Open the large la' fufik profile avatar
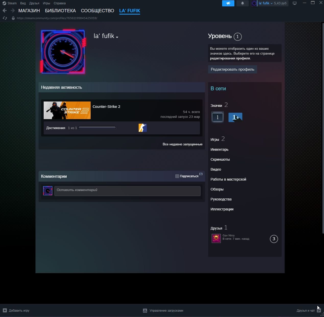324x317 pixels. pyautogui.click(x=63, y=52)
